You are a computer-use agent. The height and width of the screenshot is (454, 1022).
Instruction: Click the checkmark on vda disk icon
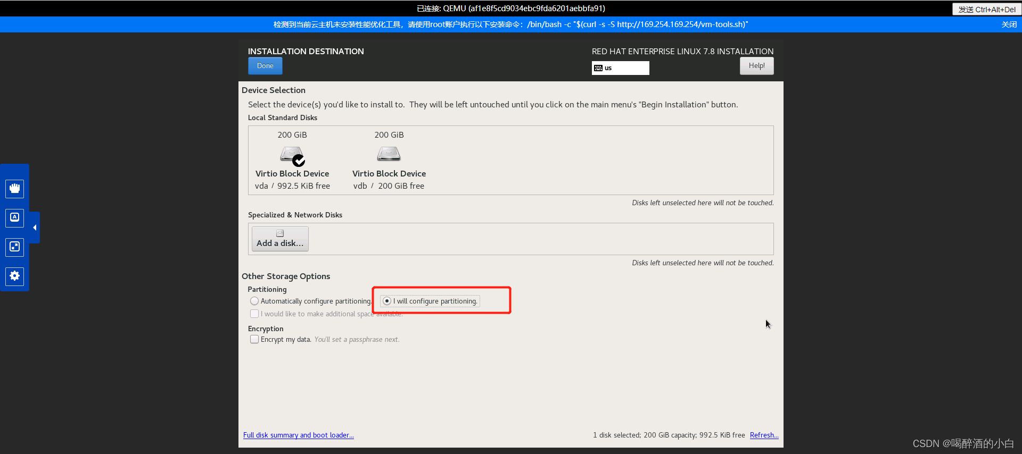[x=299, y=160]
